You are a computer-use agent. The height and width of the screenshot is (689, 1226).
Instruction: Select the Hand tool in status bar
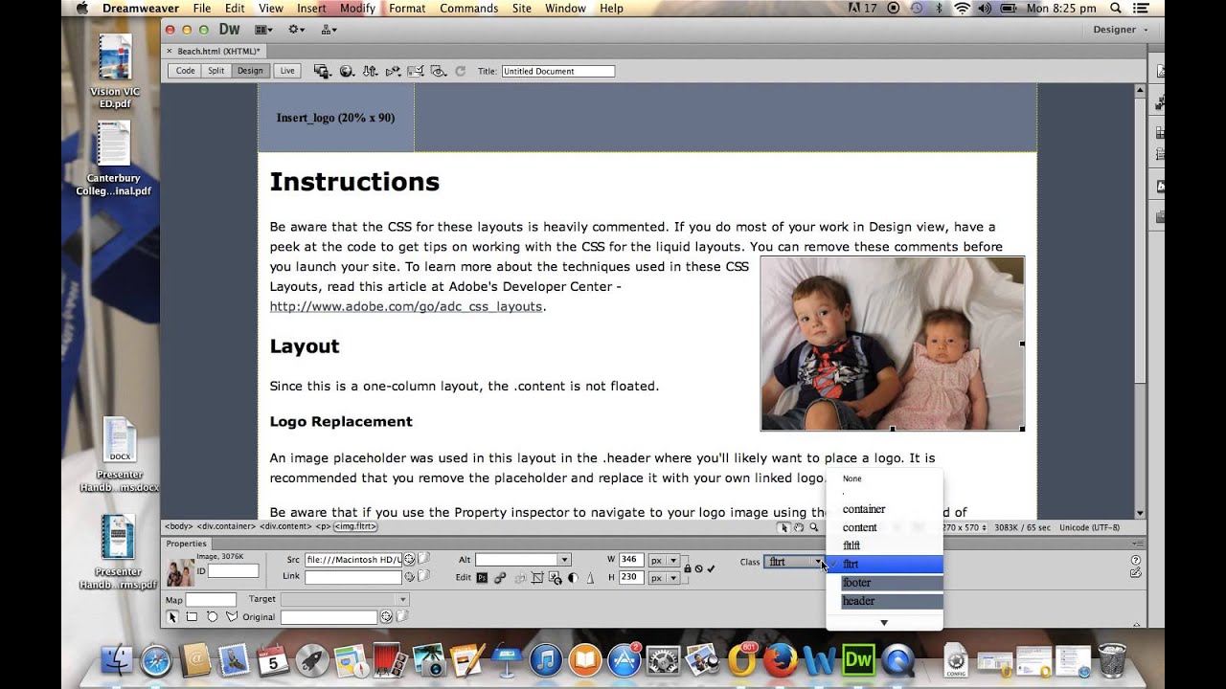799,527
